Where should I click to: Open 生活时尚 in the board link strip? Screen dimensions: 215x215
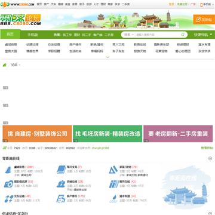coord(75,51)
